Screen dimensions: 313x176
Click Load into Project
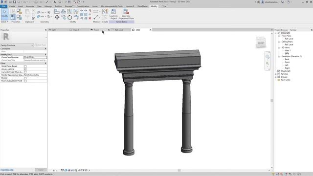coord(113,14)
